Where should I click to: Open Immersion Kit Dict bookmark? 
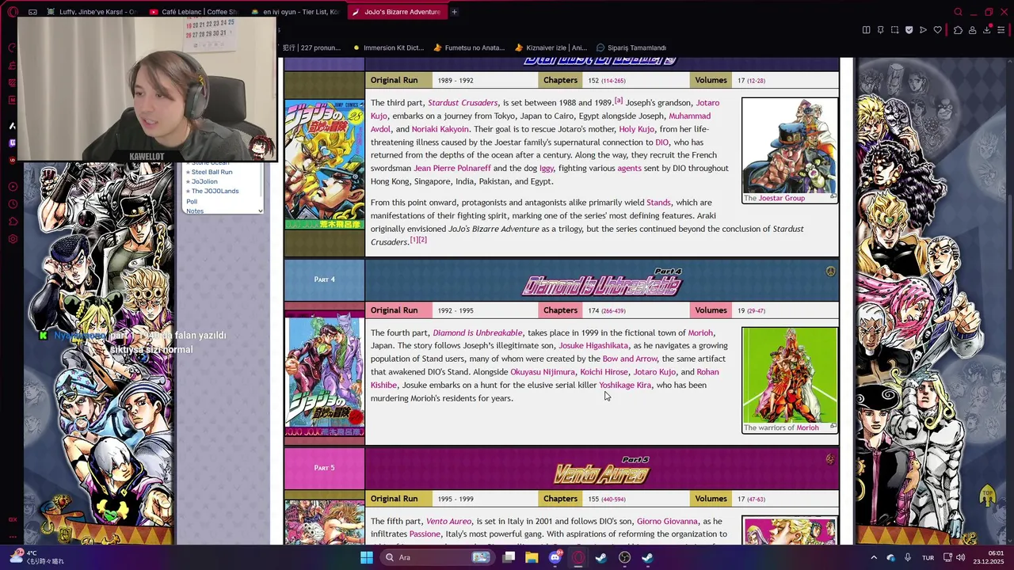coord(388,47)
